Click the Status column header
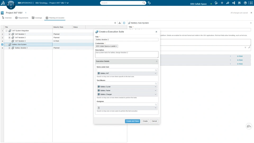This screenshot has width=254, height=143. [x=79, y=27]
